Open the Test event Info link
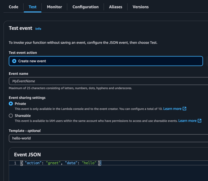This screenshot has height=181, width=208. pos(38,29)
